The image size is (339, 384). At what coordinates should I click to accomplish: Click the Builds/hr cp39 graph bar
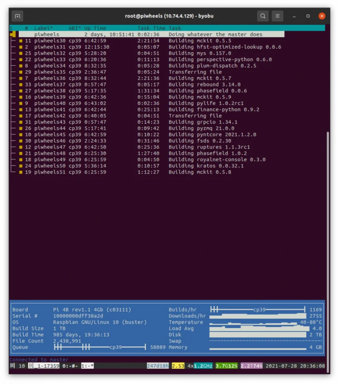(258, 310)
